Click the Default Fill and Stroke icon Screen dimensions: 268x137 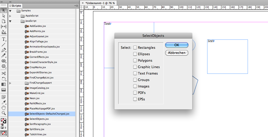click(2, 125)
